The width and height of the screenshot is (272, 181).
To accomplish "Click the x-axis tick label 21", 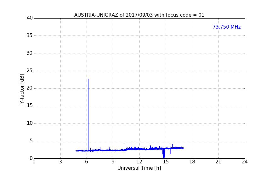I will point(218,162).
